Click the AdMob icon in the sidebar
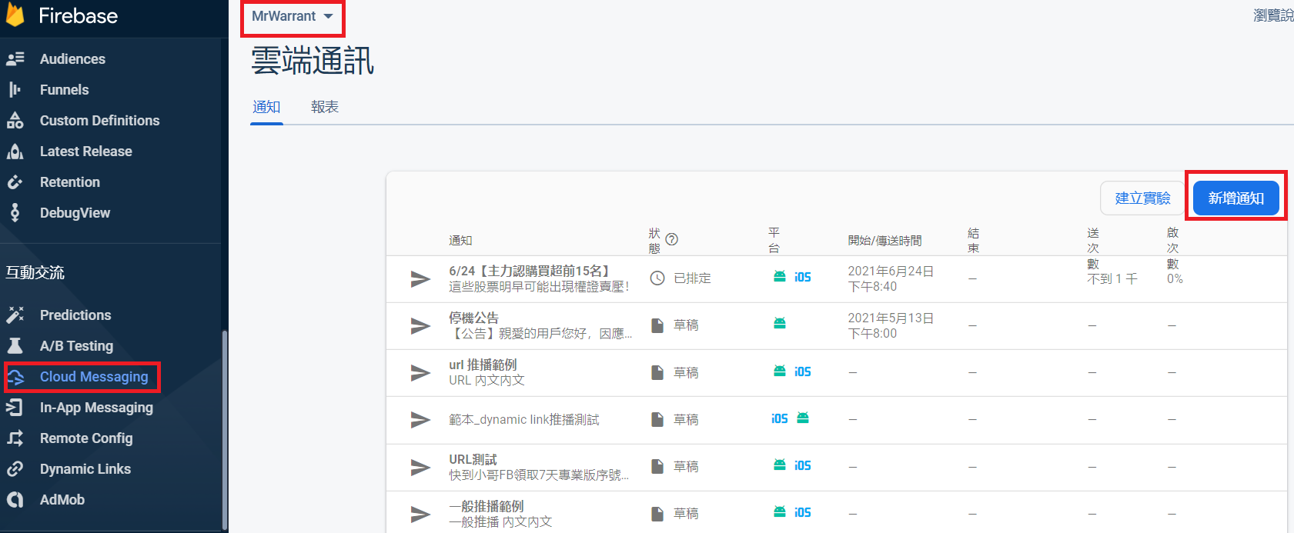 coord(15,500)
